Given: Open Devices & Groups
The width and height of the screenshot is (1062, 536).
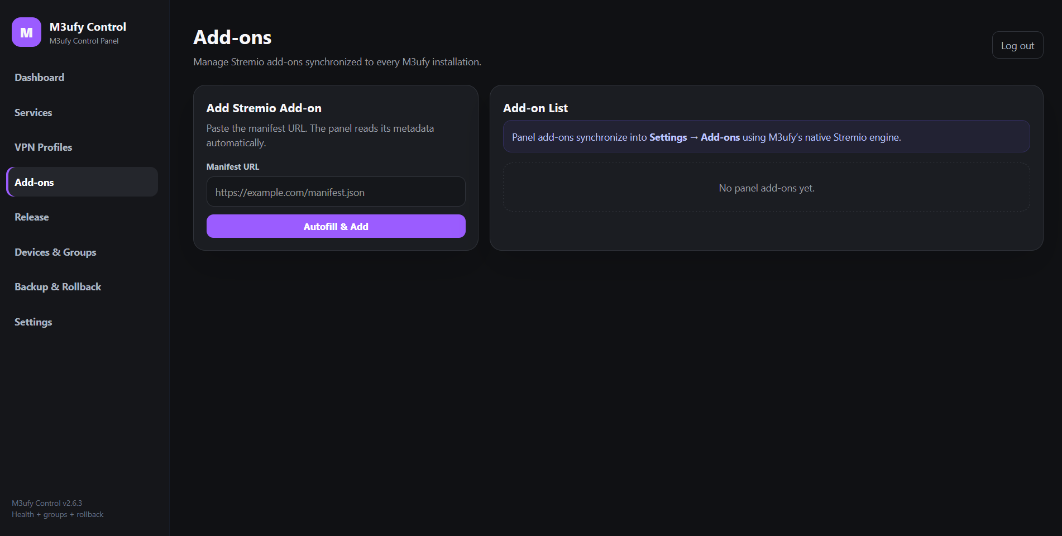Looking at the screenshot, I should (82, 252).
